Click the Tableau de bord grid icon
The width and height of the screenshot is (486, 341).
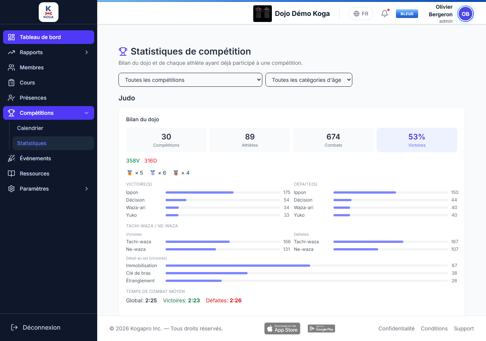click(x=11, y=37)
